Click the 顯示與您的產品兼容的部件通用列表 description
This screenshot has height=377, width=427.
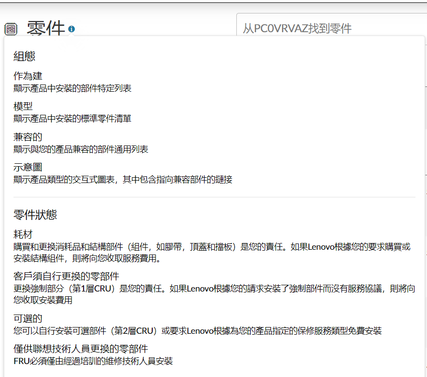81,149
